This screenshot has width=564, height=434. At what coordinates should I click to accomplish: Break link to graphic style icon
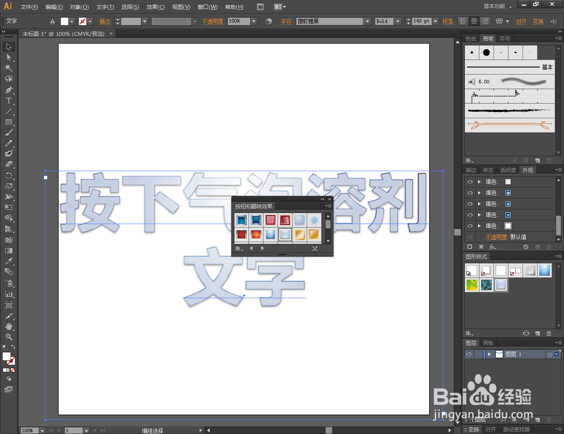(526, 333)
